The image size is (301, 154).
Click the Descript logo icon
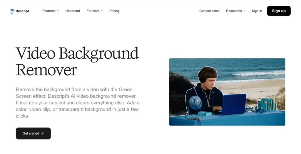tap(12, 11)
